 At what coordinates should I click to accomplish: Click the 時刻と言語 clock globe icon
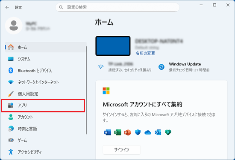click(x=11, y=129)
